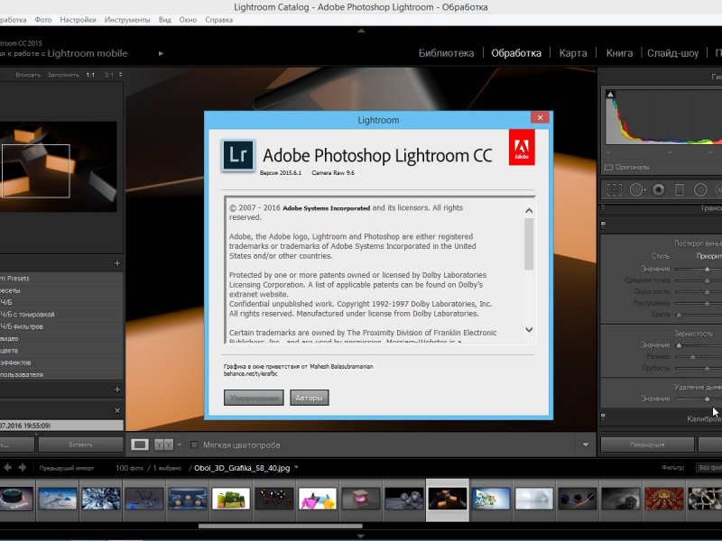Screen dimensions: 722x541
Task: Hide filmstrip via bottom triangle
Action: tap(361, 536)
